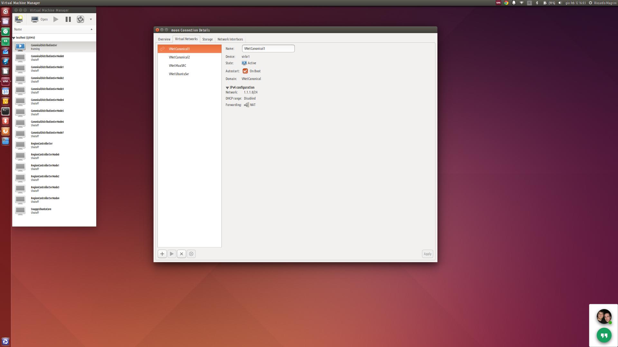Click the Run virtual machine play button
Viewport: 618px width, 347px height.
click(56, 19)
